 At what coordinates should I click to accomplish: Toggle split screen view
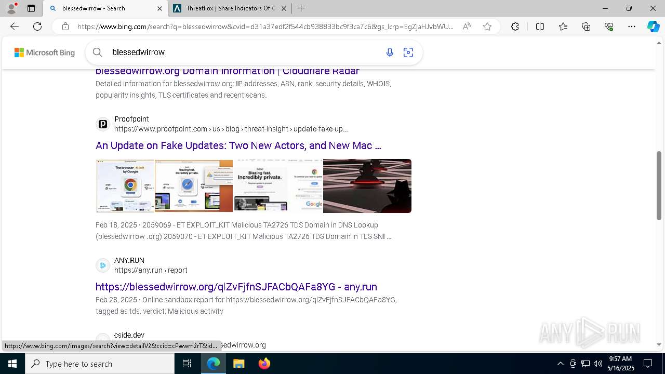click(540, 26)
